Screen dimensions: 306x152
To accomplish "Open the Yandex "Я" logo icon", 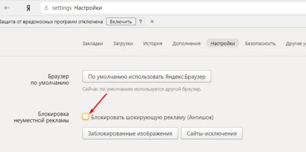I will [x=28, y=8].
